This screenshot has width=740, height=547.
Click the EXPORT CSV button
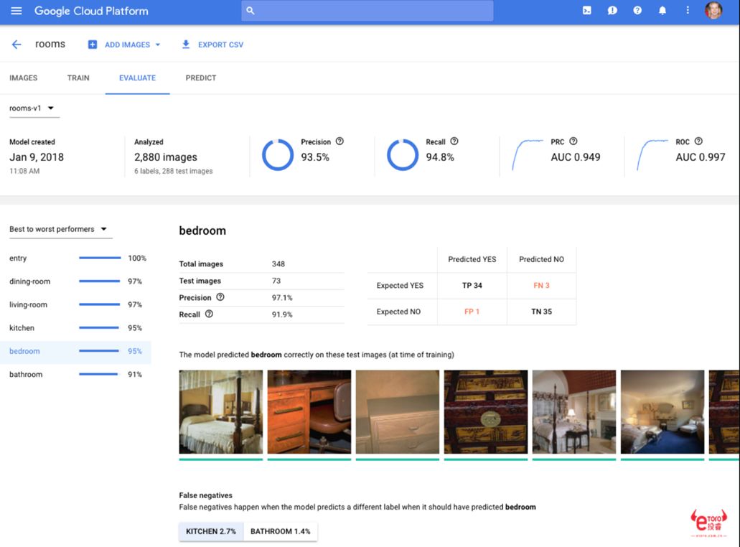pyautogui.click(x=212, y=45)
